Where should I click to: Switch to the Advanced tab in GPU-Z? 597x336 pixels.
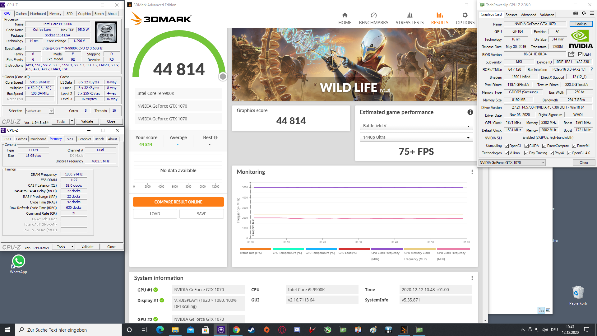529,15
